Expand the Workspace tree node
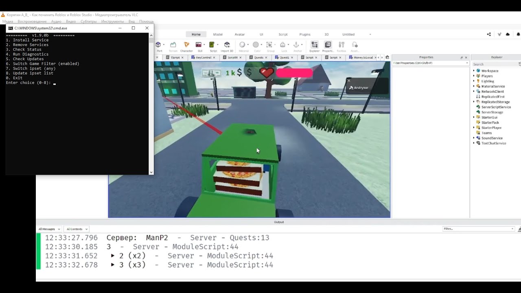Image resolution: width=521 pixels, height=293 pixels. (474, 71)
